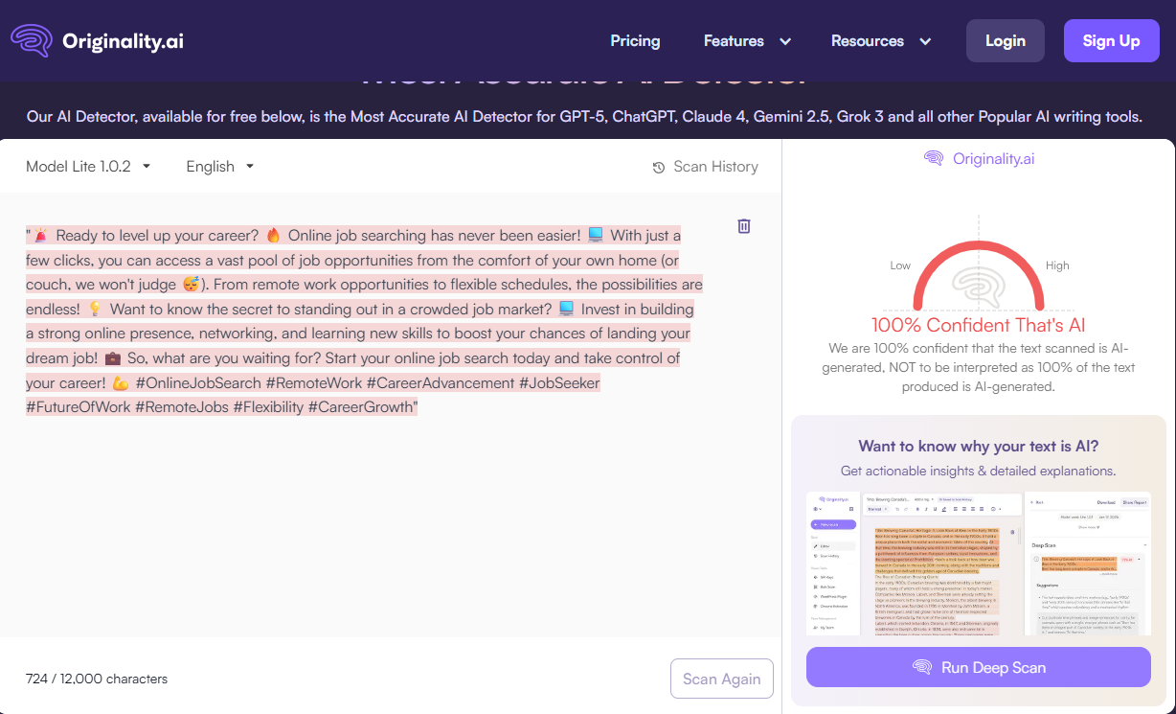Click brain icon on Run Deep Scan button
Image resolution: width=1176 pixels, height=714 pixels.
pos(922,667)
